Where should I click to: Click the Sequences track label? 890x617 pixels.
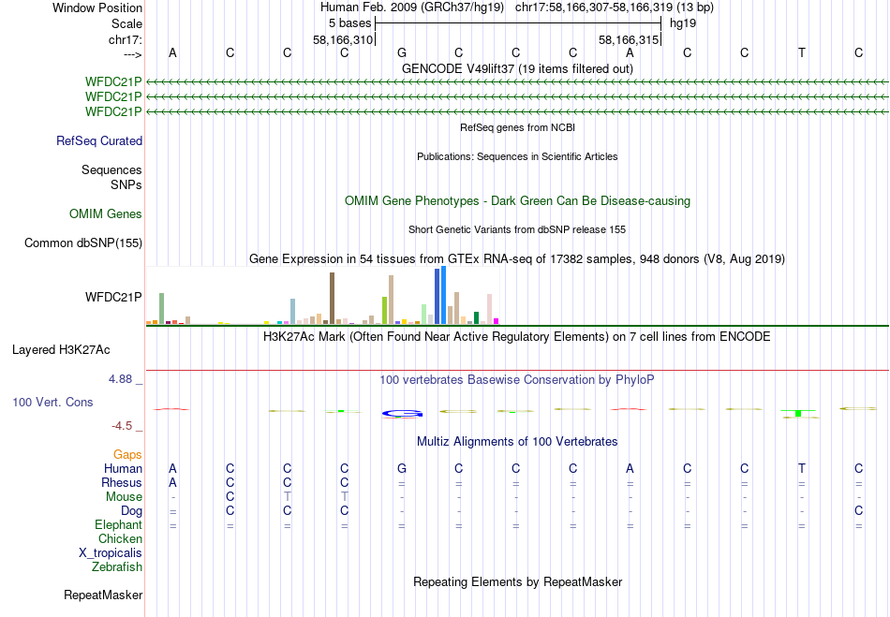(x=111, y=170)
